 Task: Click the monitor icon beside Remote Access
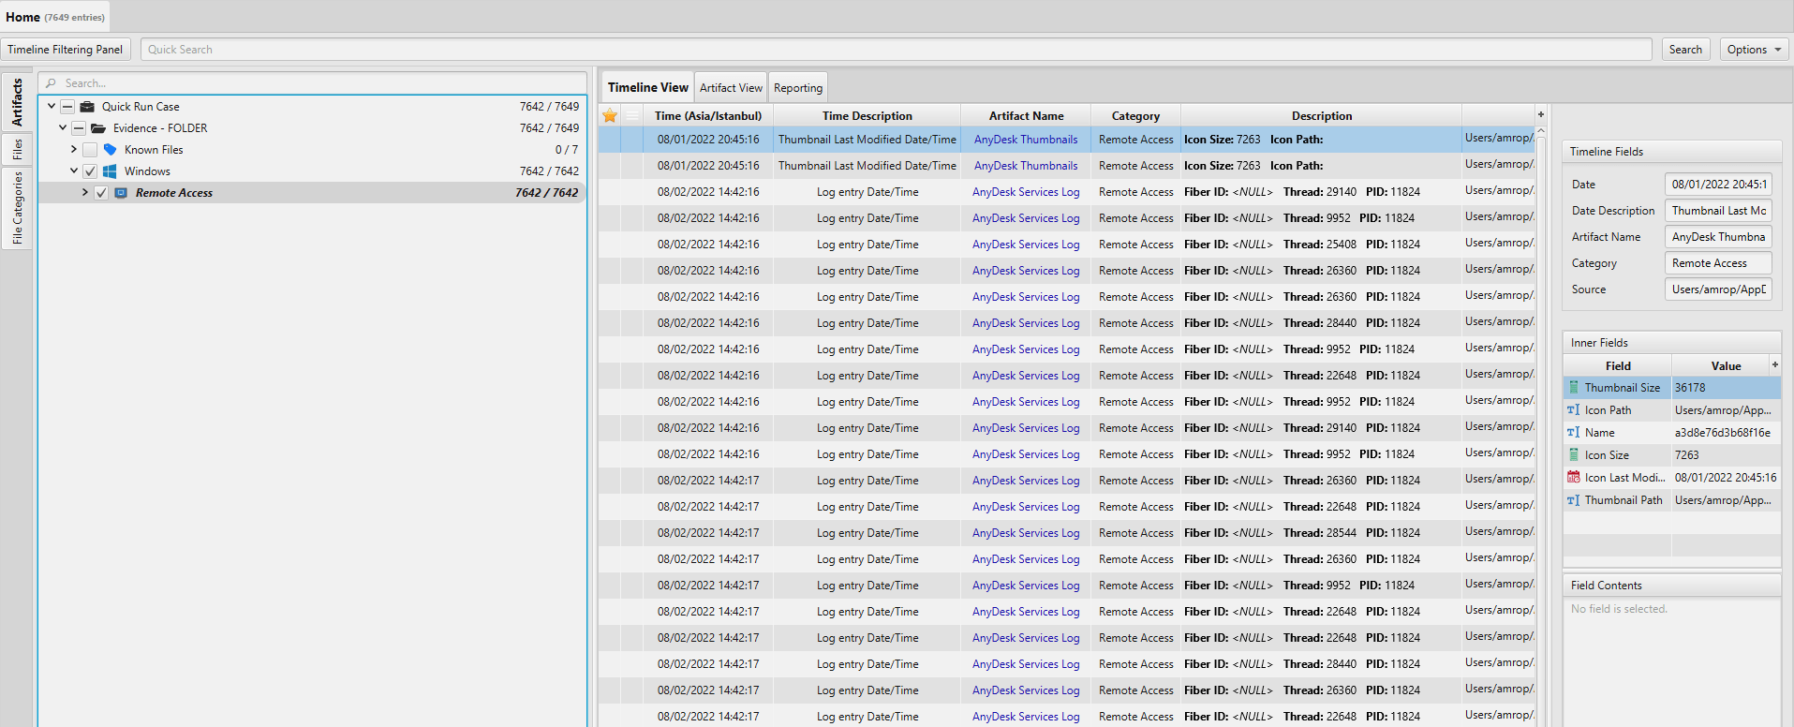click(x=121, y=193)
